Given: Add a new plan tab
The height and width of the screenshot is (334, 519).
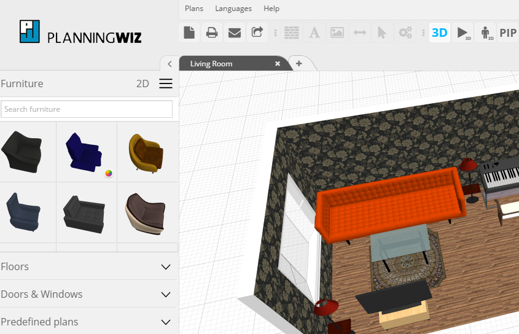Looking at the screenshot, I should click(x=299, y=63).
